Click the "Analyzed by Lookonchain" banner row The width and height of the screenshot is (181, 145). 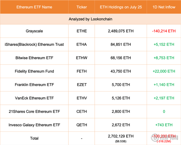[x=90, y=19]
